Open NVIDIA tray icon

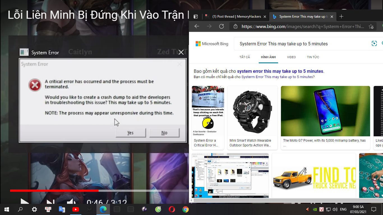pos(315,209)
